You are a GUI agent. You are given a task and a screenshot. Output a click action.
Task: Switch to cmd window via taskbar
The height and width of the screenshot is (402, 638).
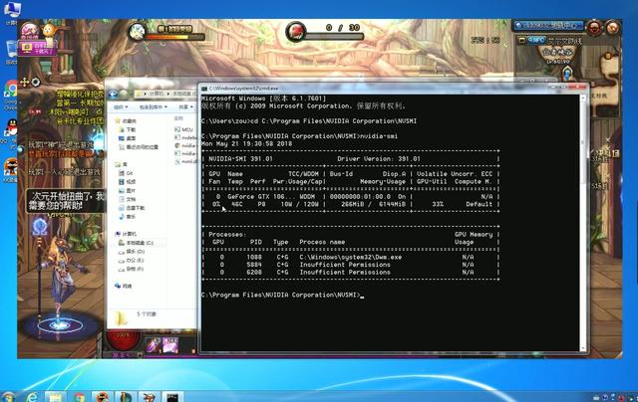point(172,397)
